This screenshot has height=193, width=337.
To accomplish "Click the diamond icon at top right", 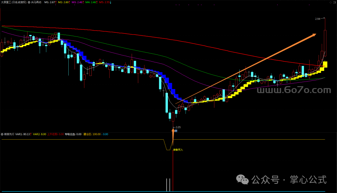I will [x=331, y=2].
